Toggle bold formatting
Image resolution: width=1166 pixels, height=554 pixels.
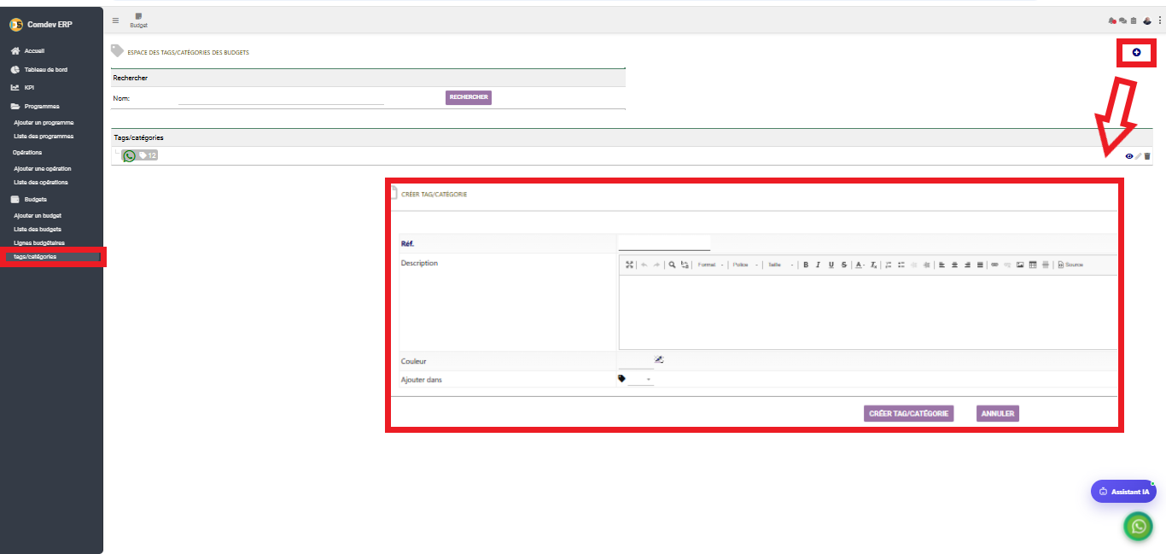click(806, 265)
